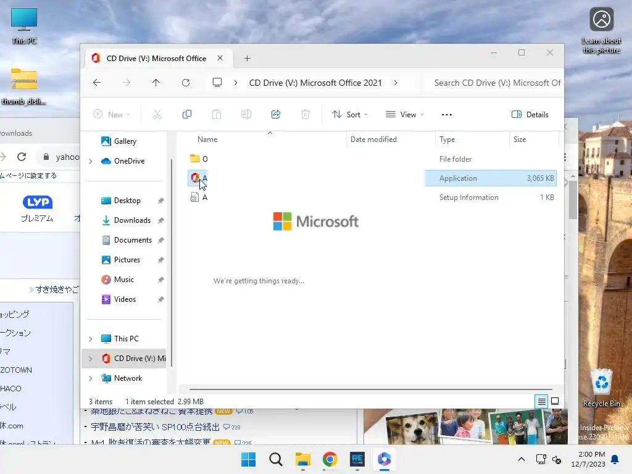Open the Sort dropdown

350,114
